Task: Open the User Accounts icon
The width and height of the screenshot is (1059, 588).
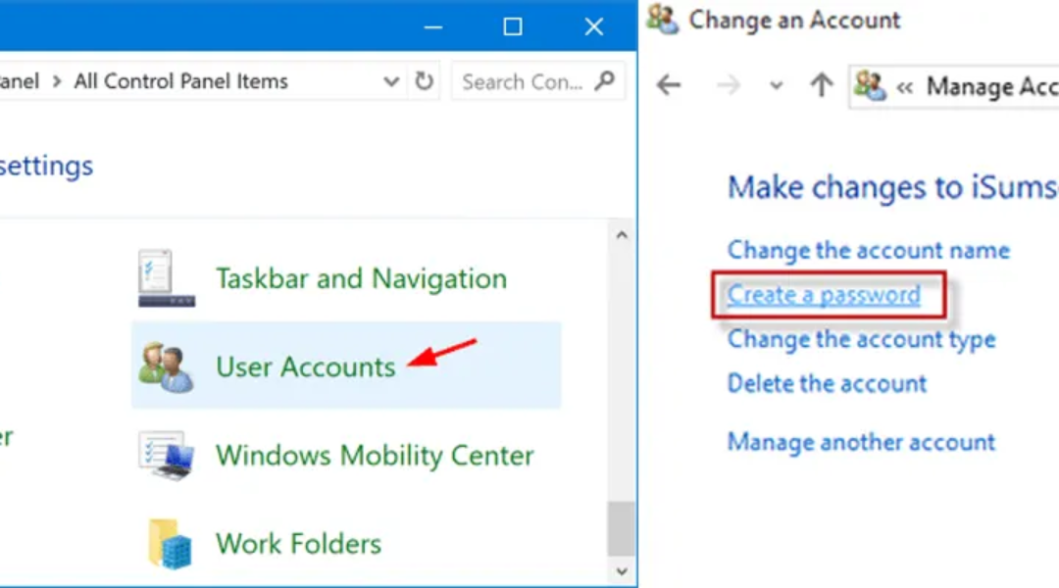Action: pos(166,367)
